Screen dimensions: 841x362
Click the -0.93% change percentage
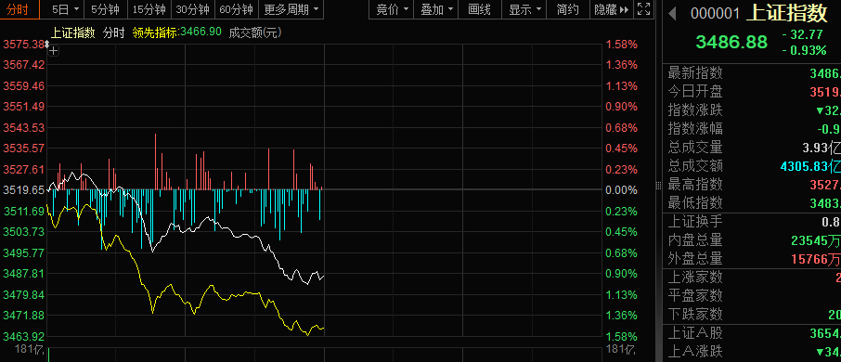click(805, 50)
